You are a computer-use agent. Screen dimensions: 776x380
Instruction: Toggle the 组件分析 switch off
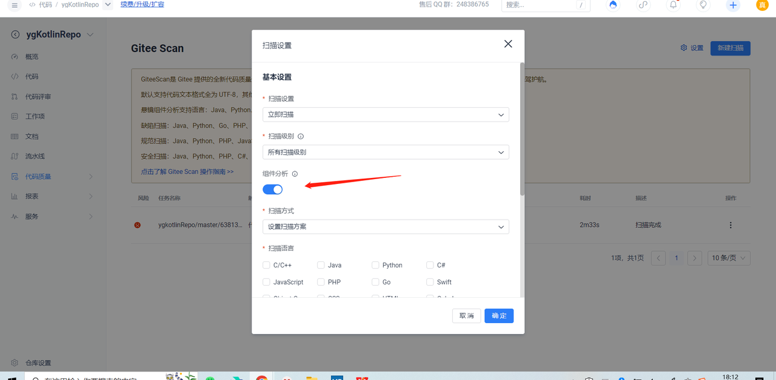tap(273, 189)
